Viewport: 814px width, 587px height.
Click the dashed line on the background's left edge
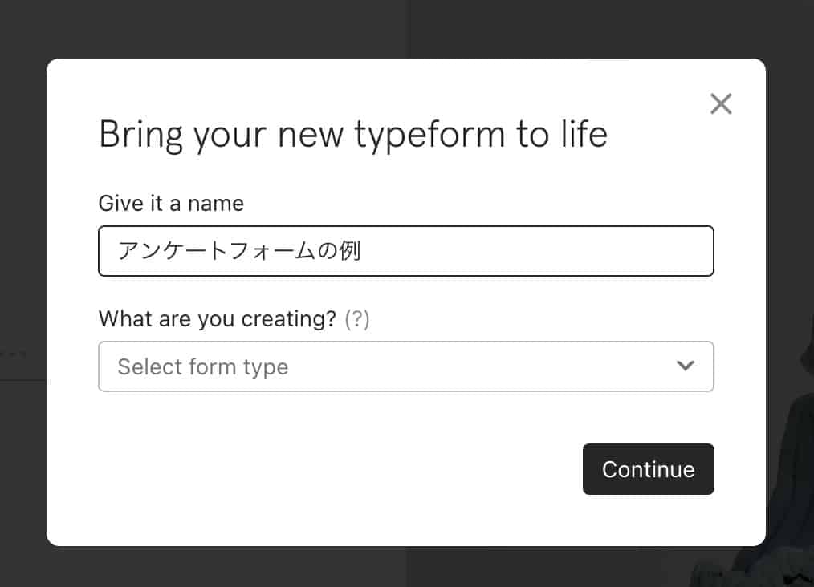[x=13, y=353]
